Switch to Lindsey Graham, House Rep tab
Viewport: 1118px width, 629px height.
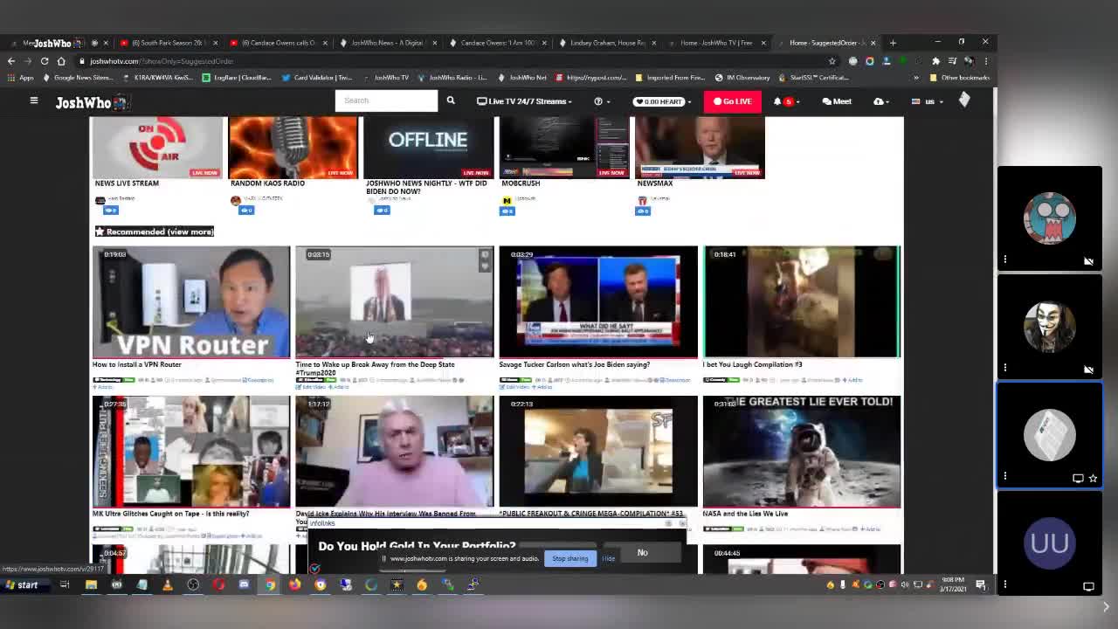coord(608,43)
